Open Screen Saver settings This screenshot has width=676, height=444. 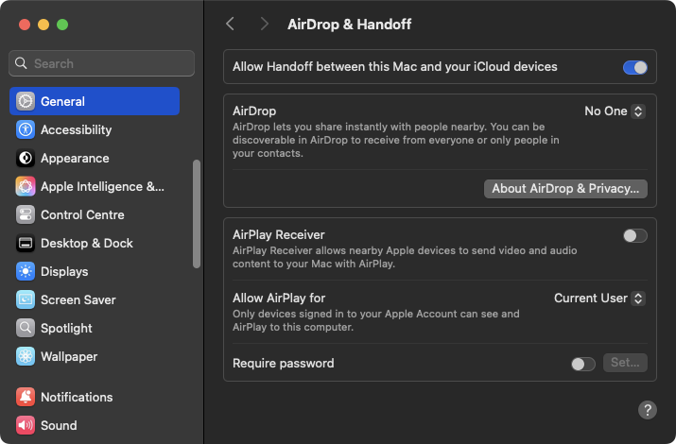point(95,299)
